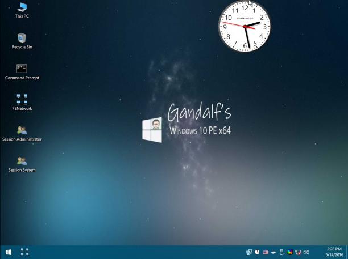Click the small clock tray icon

[x=257, y=252]
